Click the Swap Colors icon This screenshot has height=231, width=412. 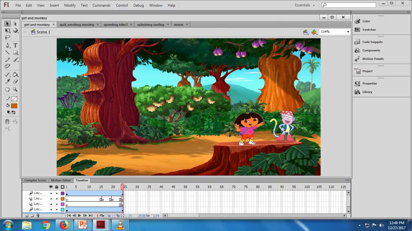(14, 112)
